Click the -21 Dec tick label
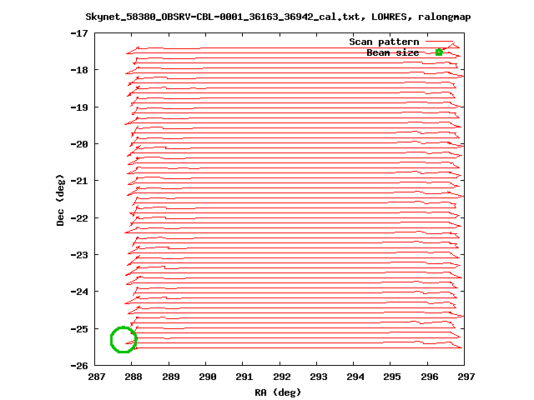 tap(79, 181)
